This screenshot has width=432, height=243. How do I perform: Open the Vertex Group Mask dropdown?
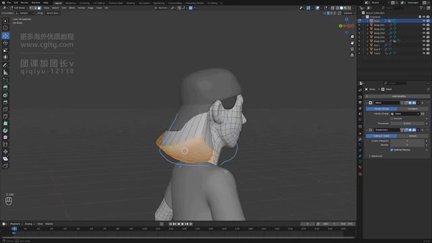point(405,114)
